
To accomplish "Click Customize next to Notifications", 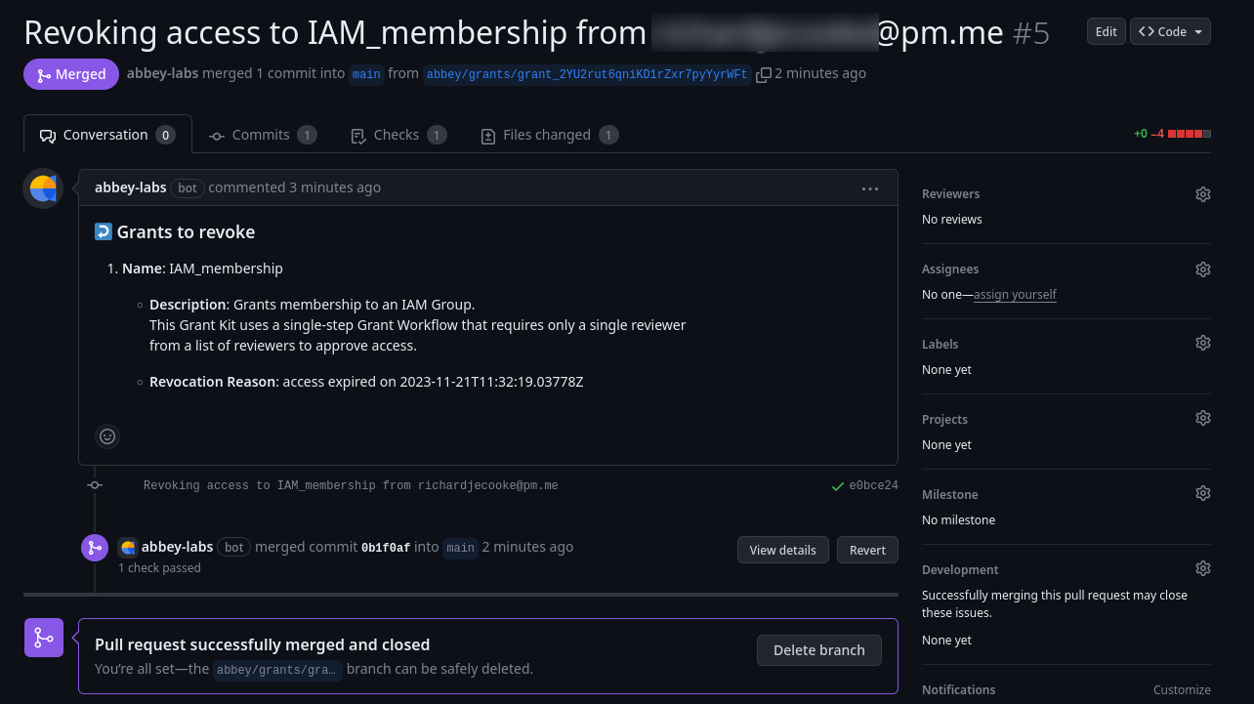I will (1182, 690).
